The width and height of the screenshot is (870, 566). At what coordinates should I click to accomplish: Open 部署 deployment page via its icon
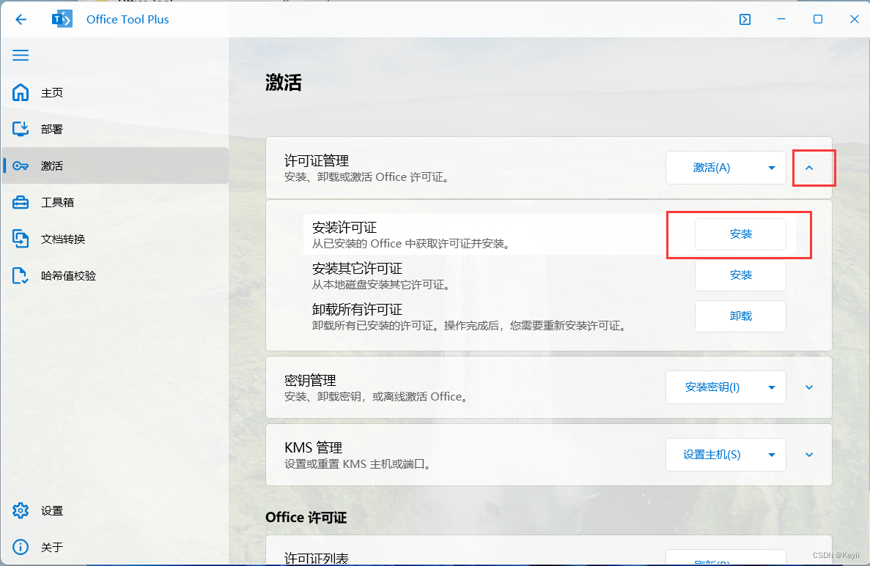point(21,129)
